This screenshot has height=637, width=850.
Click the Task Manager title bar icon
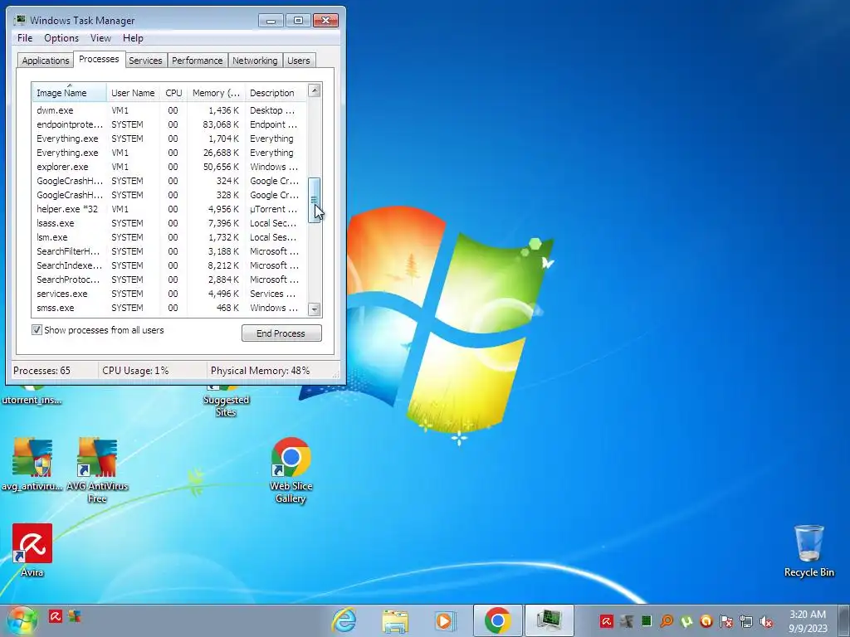click(20, 20)
